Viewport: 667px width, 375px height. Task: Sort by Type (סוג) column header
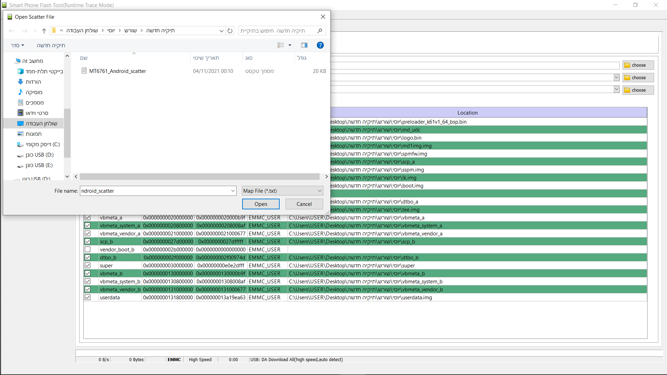[269, 58]
